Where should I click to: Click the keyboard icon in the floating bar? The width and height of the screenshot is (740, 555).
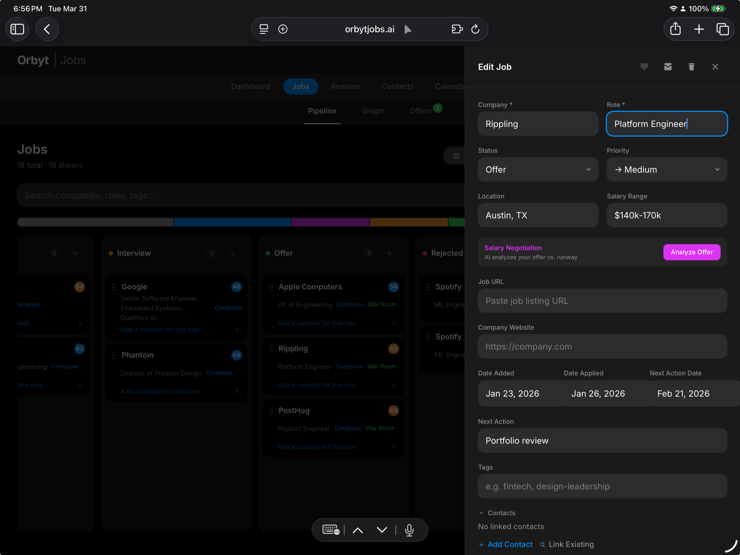[330, 530]
